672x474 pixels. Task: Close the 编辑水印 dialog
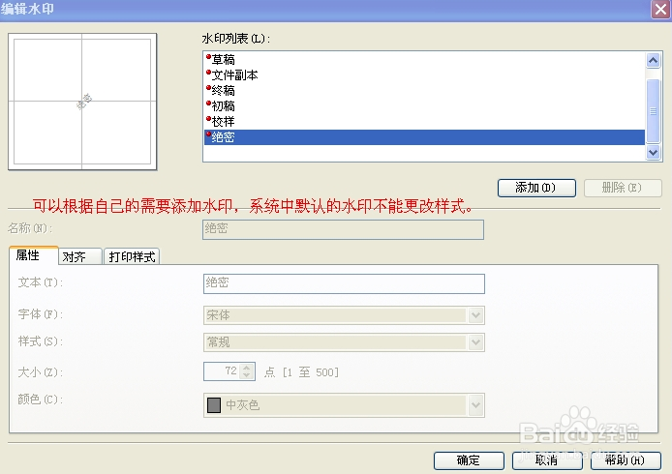[660, 9]
